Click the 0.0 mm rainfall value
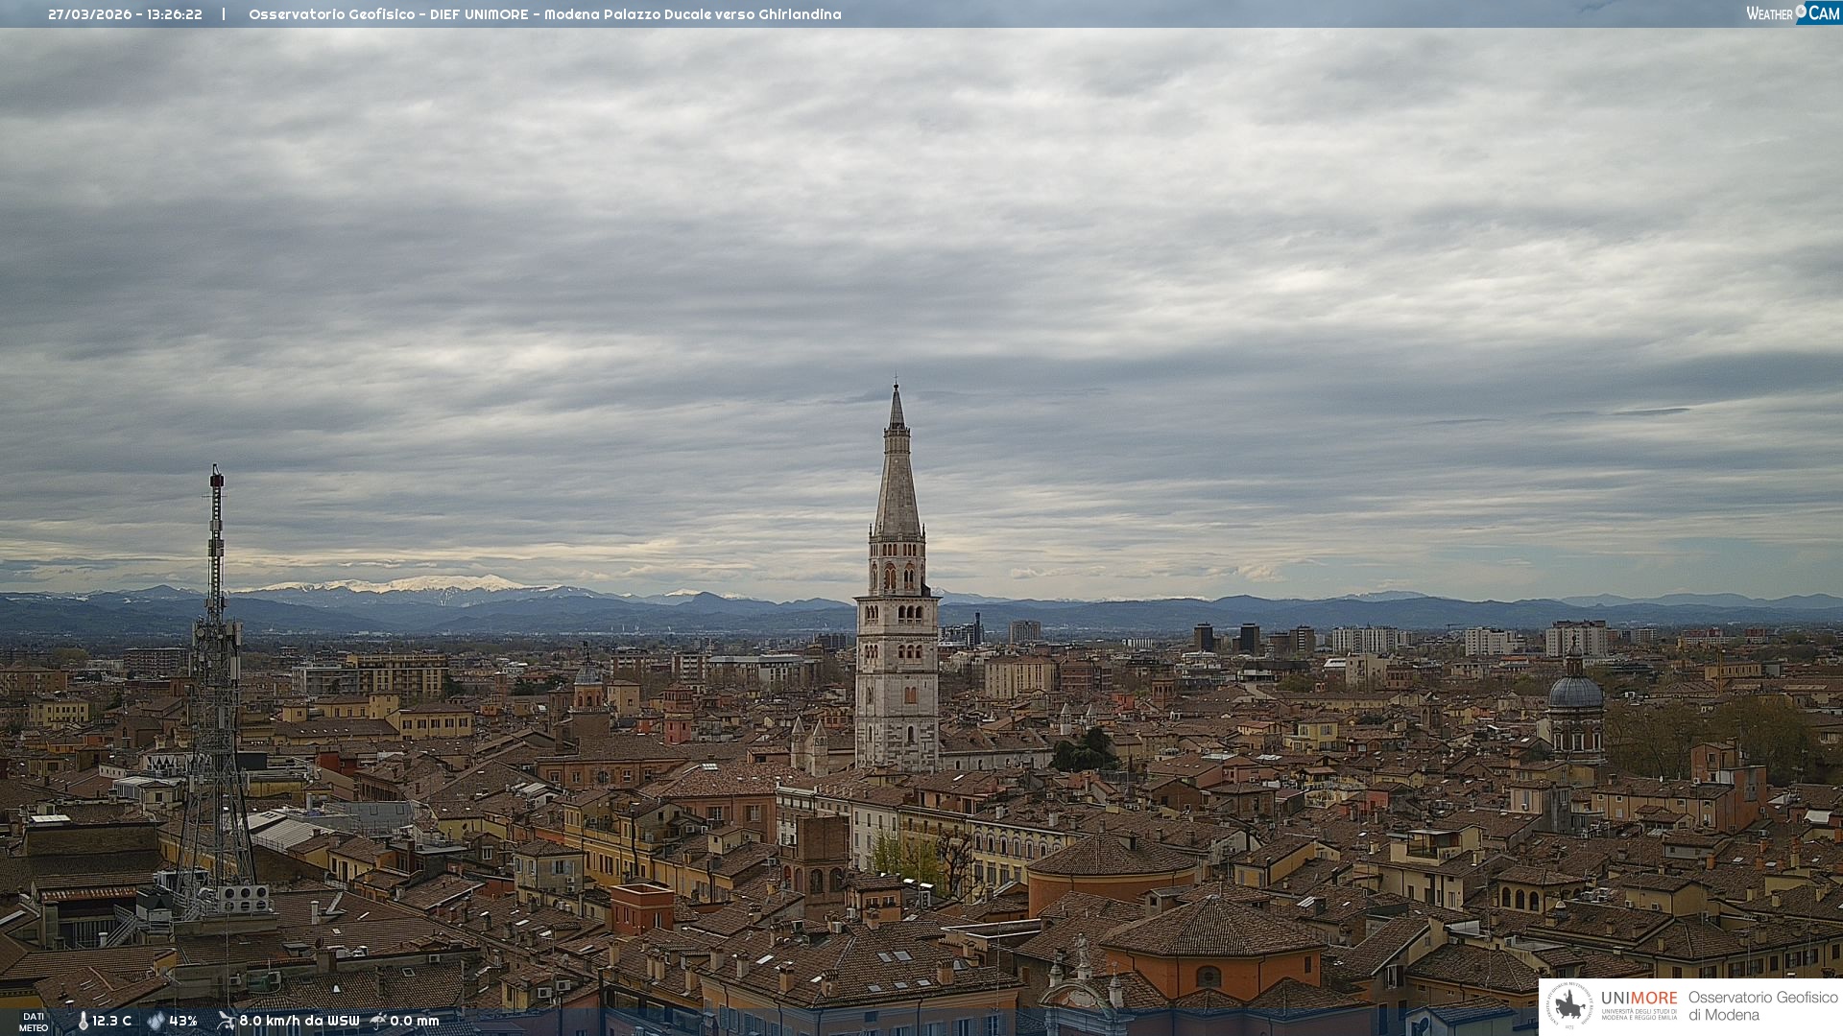 pyautogui.click(x=415, y=1021)
